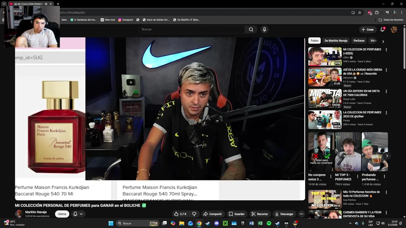Click the 'Guardar' button
The width and height of the screenshot is (406, 228).
tap(237, 214)
